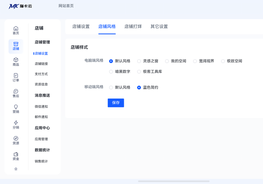Open 应用管理 in submenu

coord(41,139)
